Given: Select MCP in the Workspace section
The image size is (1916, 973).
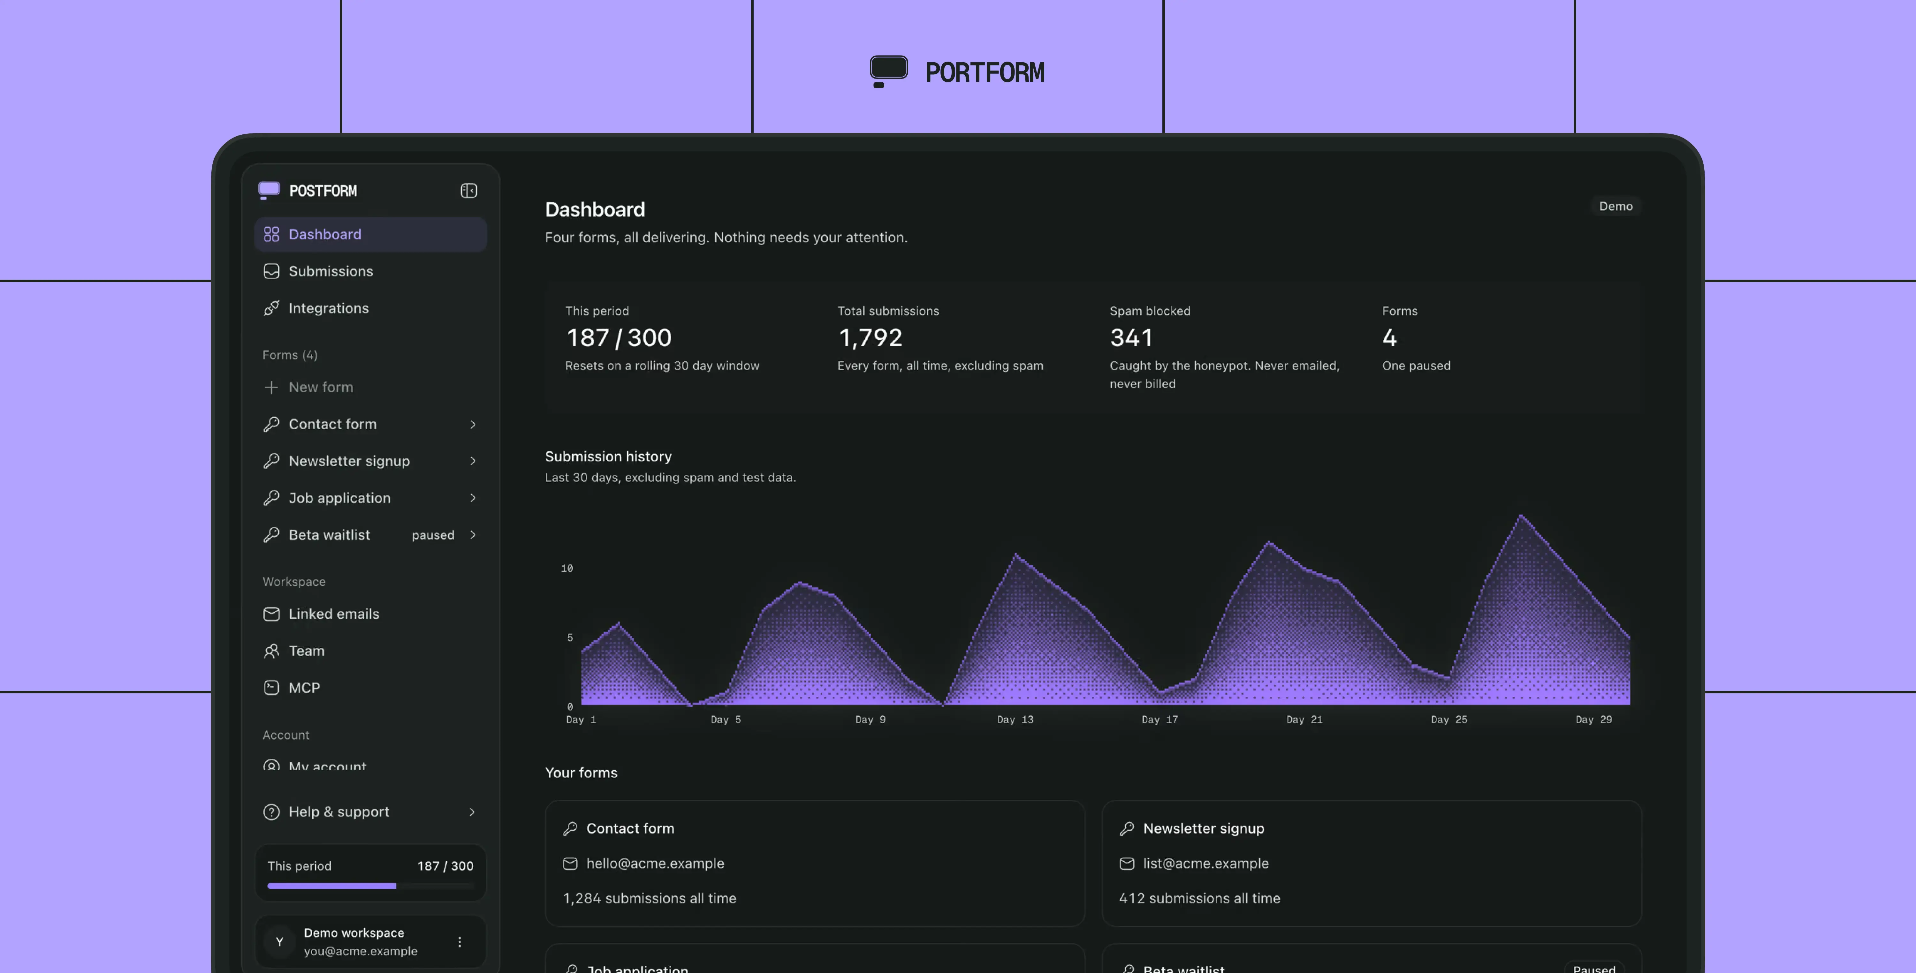Looking at the screenshot, I should [370, 688].
